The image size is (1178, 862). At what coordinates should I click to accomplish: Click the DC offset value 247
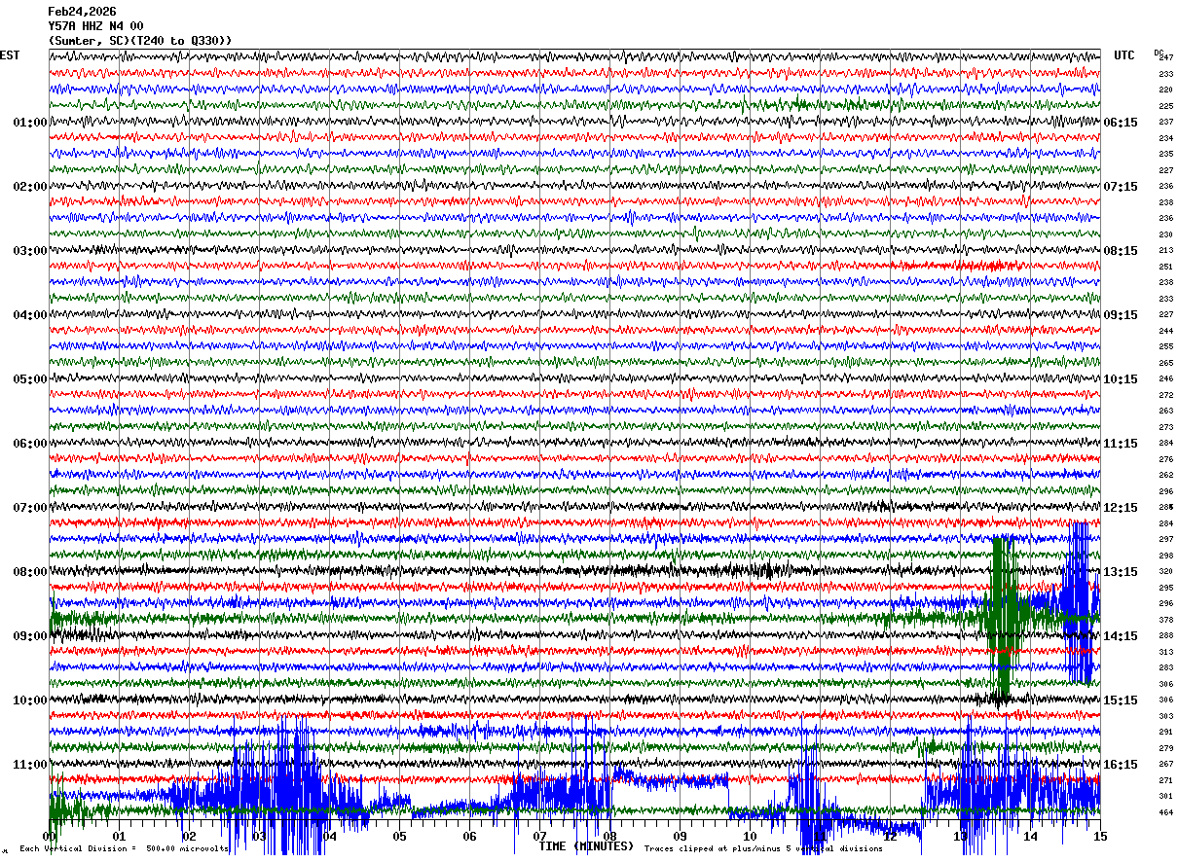1165,58
